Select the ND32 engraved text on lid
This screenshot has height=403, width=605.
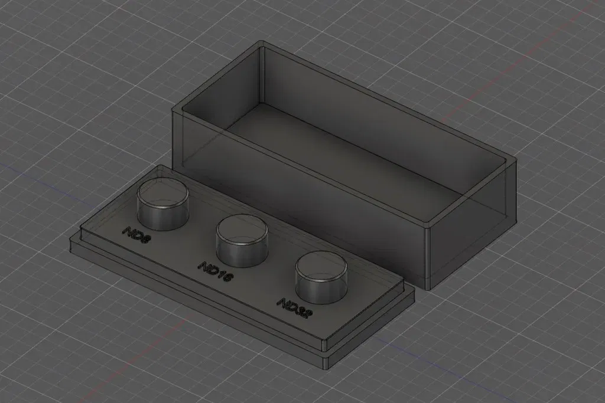(295, 308)
